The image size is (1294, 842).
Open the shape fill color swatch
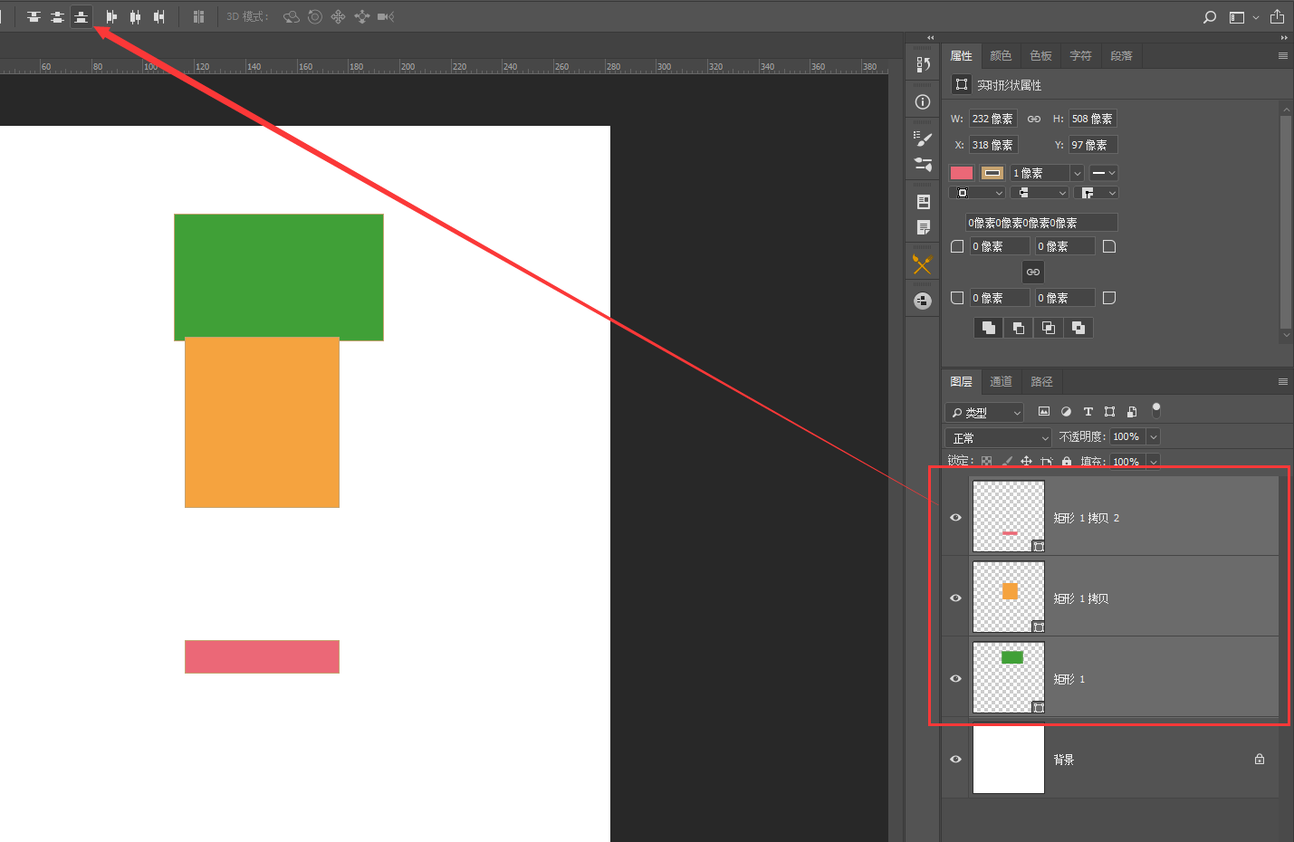(x=962, y=173)
